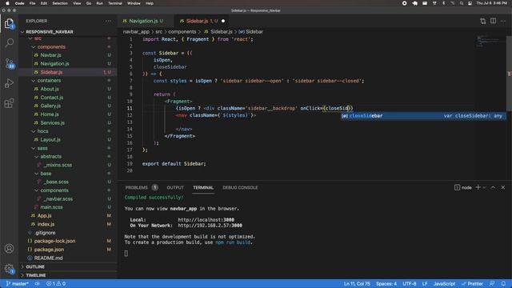
Task: Open App.js in the explorer
Action: 68,215
